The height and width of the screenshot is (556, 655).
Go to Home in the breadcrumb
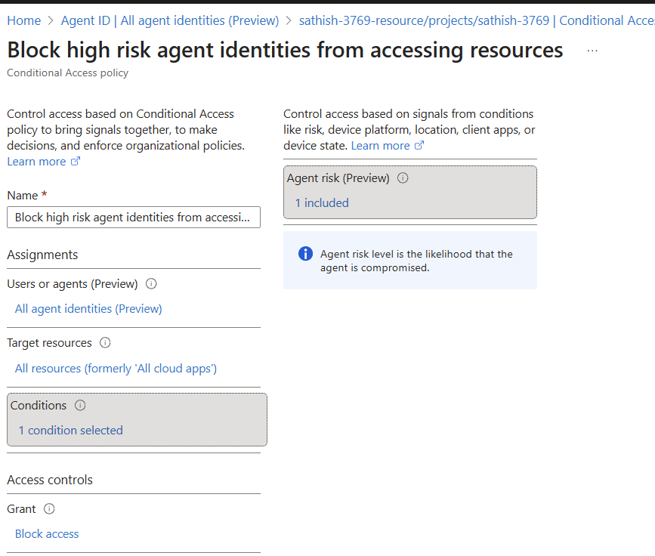tap(23, 20)
